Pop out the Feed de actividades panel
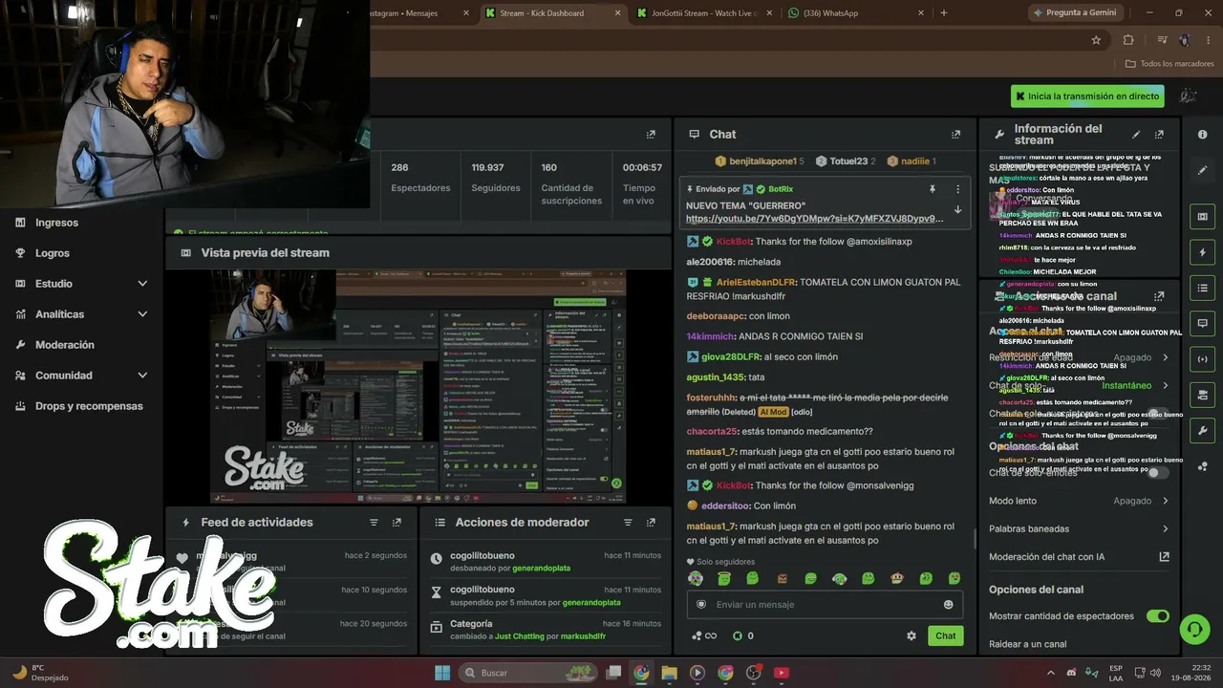Viewport: 1223px width, 688px height. coord(397,523)
